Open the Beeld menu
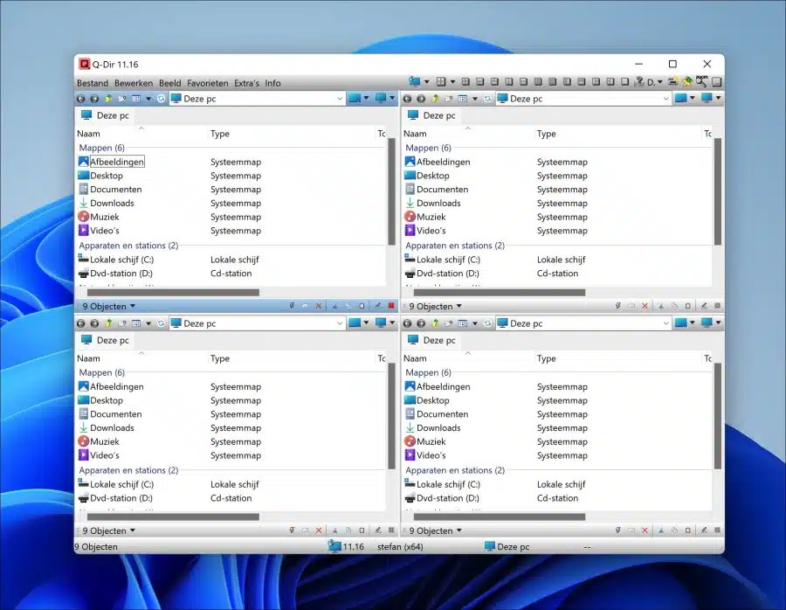Viewport: 786px width, 610px height. [170, 83]
